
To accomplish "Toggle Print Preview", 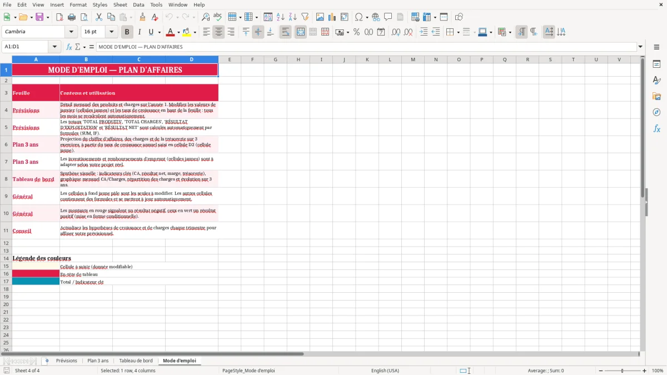I will 83,17.
